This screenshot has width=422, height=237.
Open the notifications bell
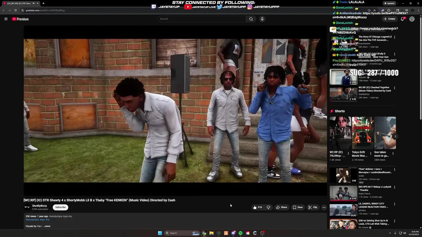pos(403,19)
